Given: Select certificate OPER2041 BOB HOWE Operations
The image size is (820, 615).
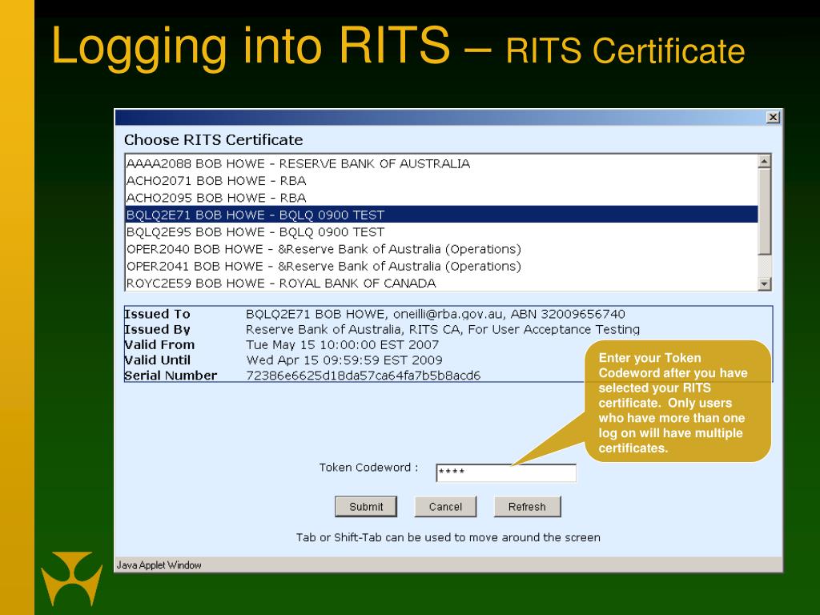Looking at the screenshot, I should 441,266.
